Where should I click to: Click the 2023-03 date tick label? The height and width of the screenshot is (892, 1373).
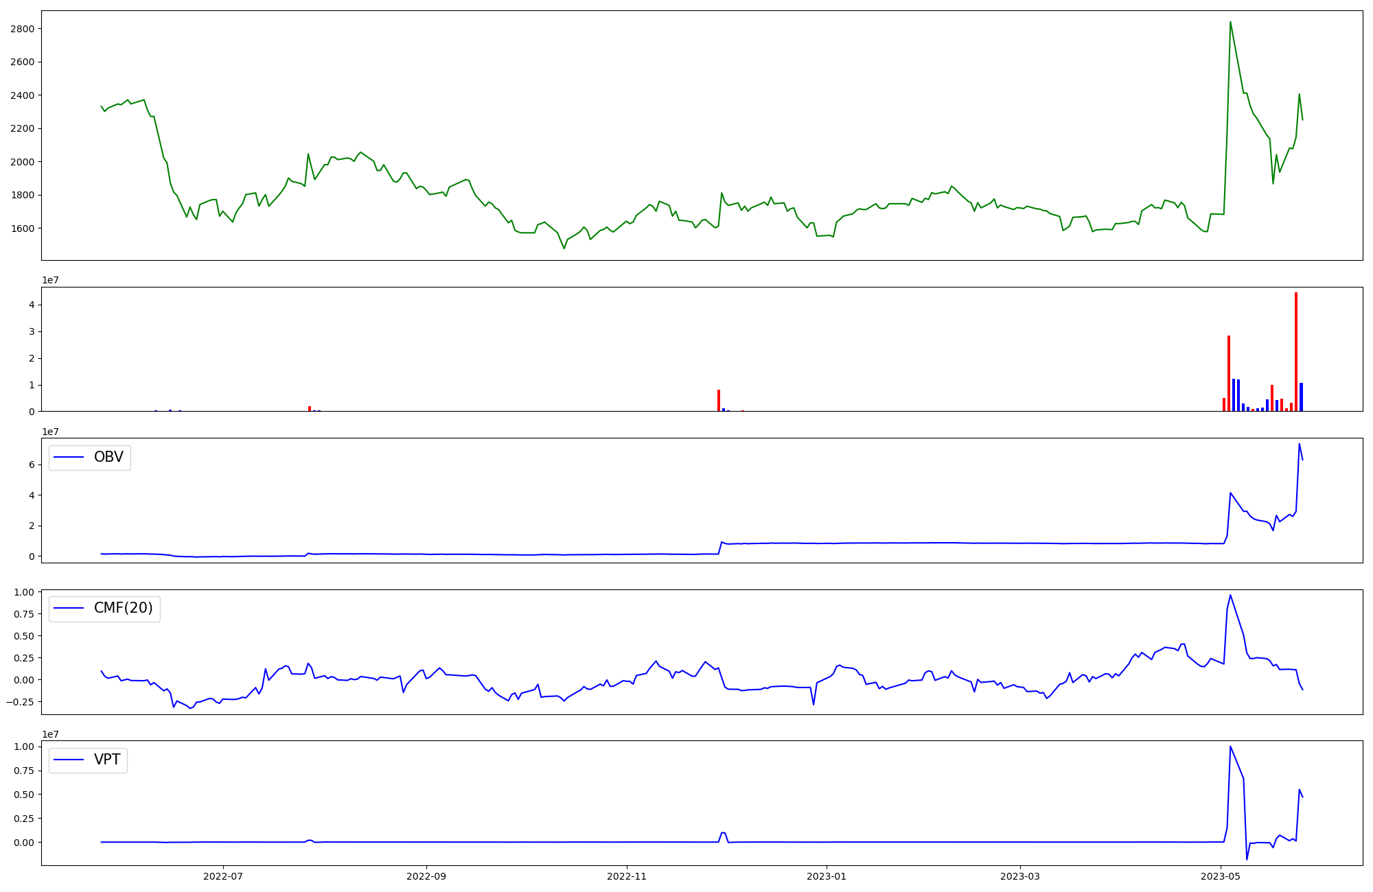1020,876
